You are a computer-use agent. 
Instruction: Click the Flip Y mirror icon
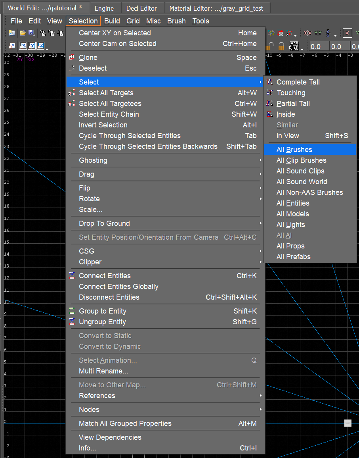(317, 33)
